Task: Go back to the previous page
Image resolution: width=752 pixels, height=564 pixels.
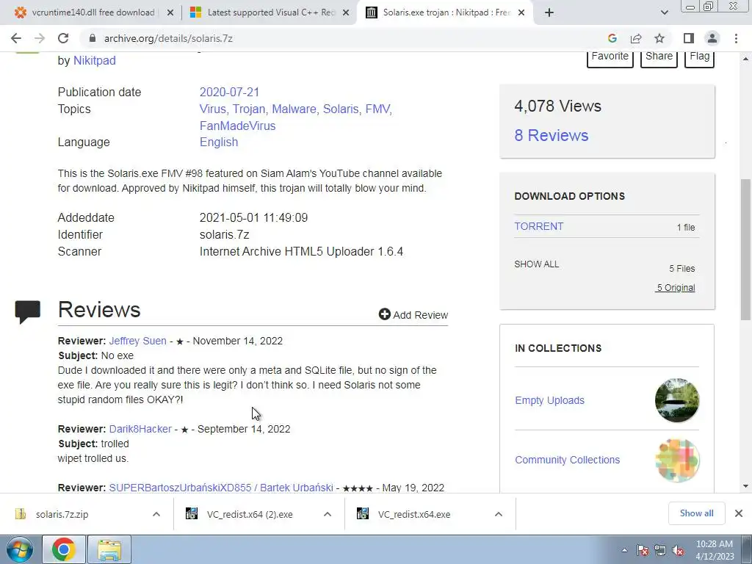Action: [x=16, y=38]
